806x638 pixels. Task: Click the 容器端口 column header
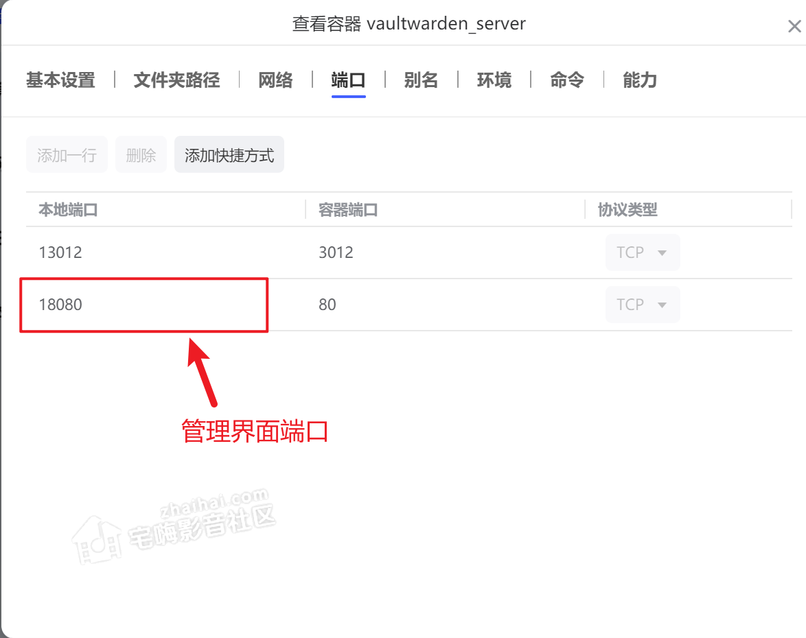[348, 210]
